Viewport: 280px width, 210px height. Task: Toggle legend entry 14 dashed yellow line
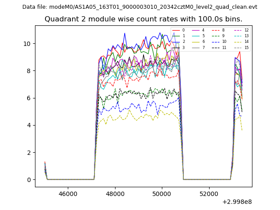(x=237, y=42)
